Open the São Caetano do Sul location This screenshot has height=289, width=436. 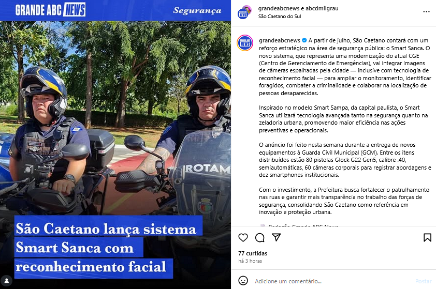click(x=280, y=17)
